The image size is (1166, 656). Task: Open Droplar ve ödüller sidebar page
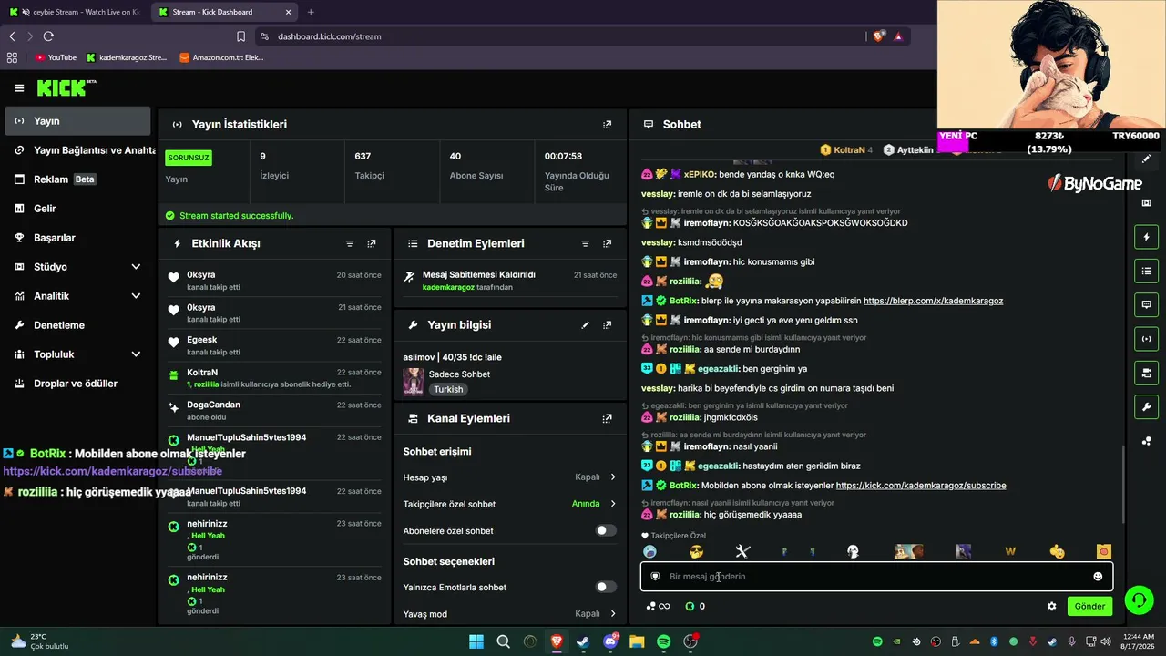[x=77, y=384]
